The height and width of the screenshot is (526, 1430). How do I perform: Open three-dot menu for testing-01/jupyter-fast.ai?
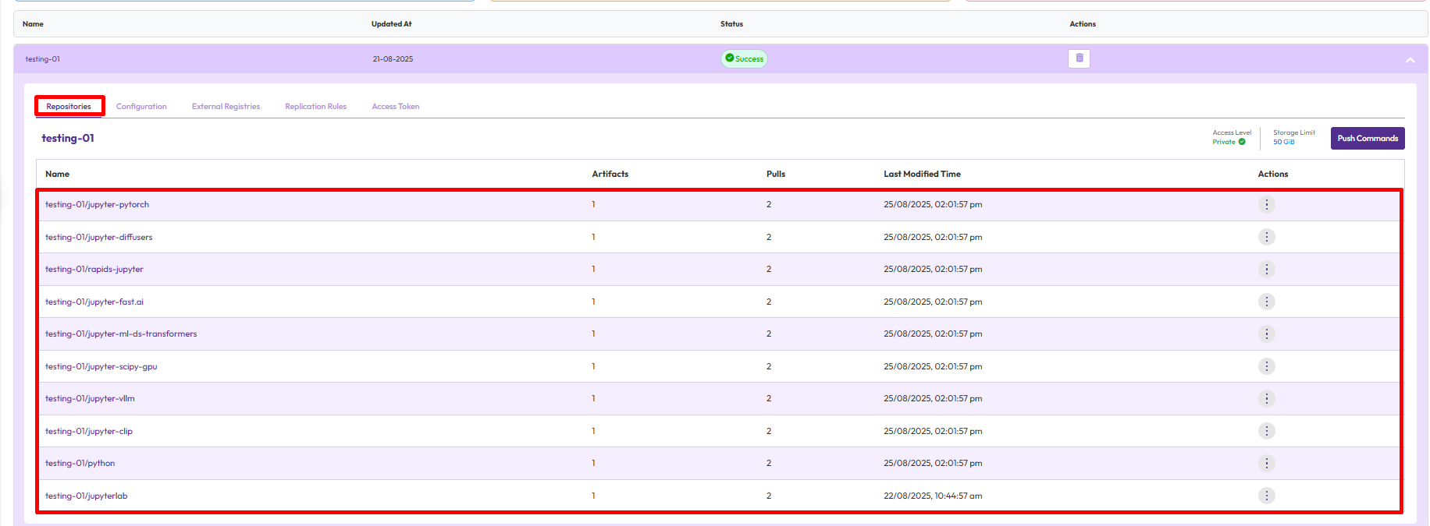pos(1266,302)
